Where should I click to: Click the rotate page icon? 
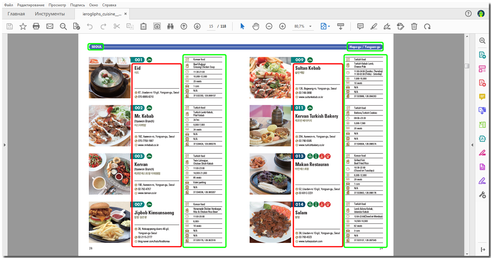[427, 27]
